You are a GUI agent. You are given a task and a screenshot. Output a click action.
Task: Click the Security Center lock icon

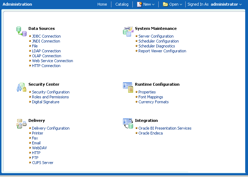(21, 87)
